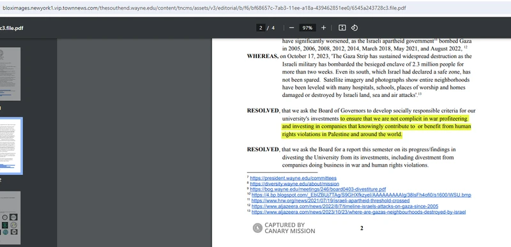Select the current page number field
The image size is (511, 247).
[261, 28]
